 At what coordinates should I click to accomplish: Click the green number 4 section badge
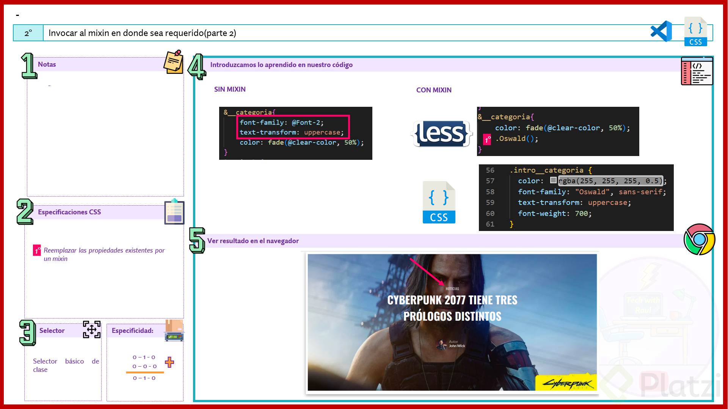coord(197,67)
